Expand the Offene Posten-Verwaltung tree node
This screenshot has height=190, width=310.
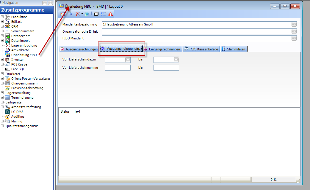click(2, 79)
